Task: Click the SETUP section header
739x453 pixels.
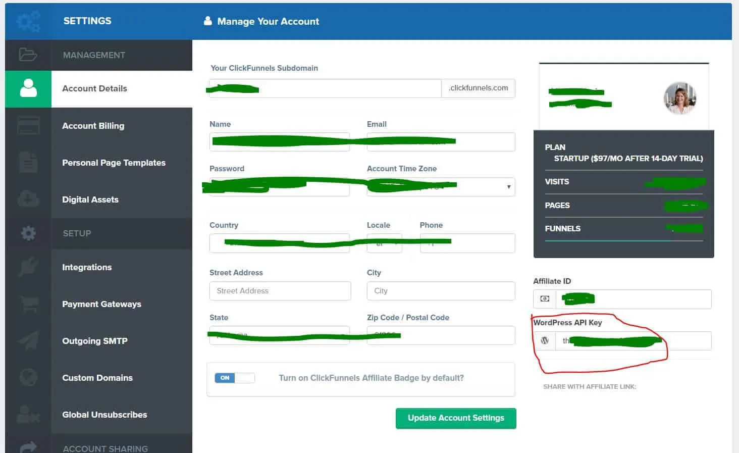Action: (77, 233)
